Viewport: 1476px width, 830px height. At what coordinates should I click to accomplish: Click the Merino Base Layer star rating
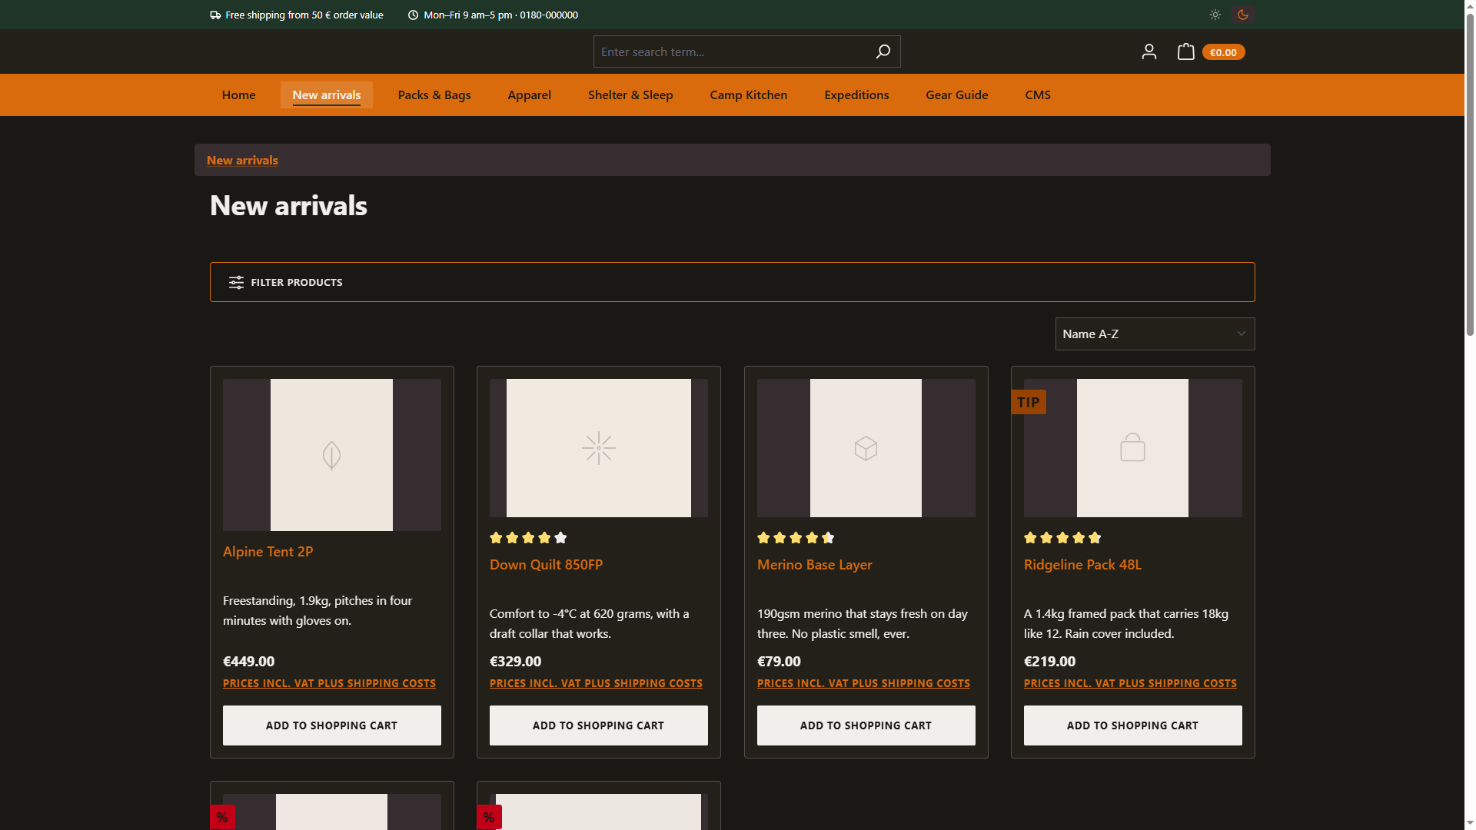[796, 538]
